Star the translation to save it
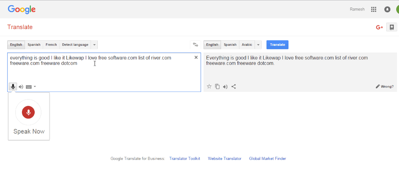 tap(209, 87)
